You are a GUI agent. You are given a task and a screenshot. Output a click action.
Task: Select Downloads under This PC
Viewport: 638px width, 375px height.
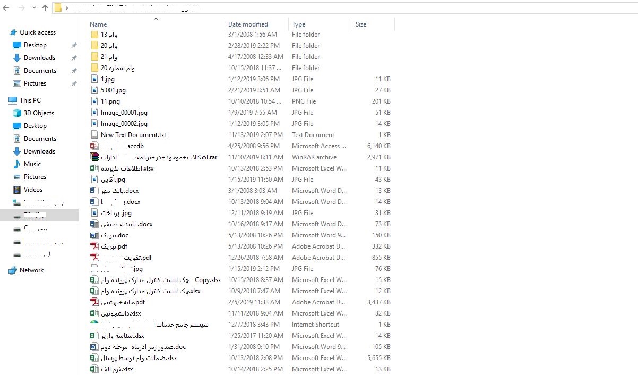click(x=39, y=151)
